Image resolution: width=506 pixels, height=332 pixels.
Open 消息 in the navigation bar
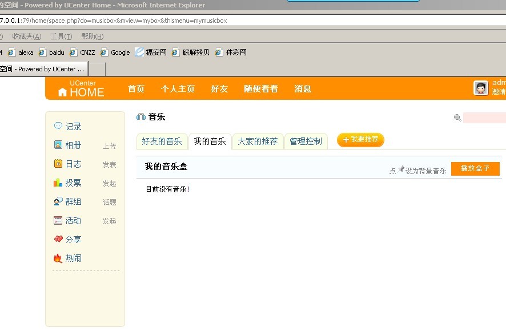303,88
